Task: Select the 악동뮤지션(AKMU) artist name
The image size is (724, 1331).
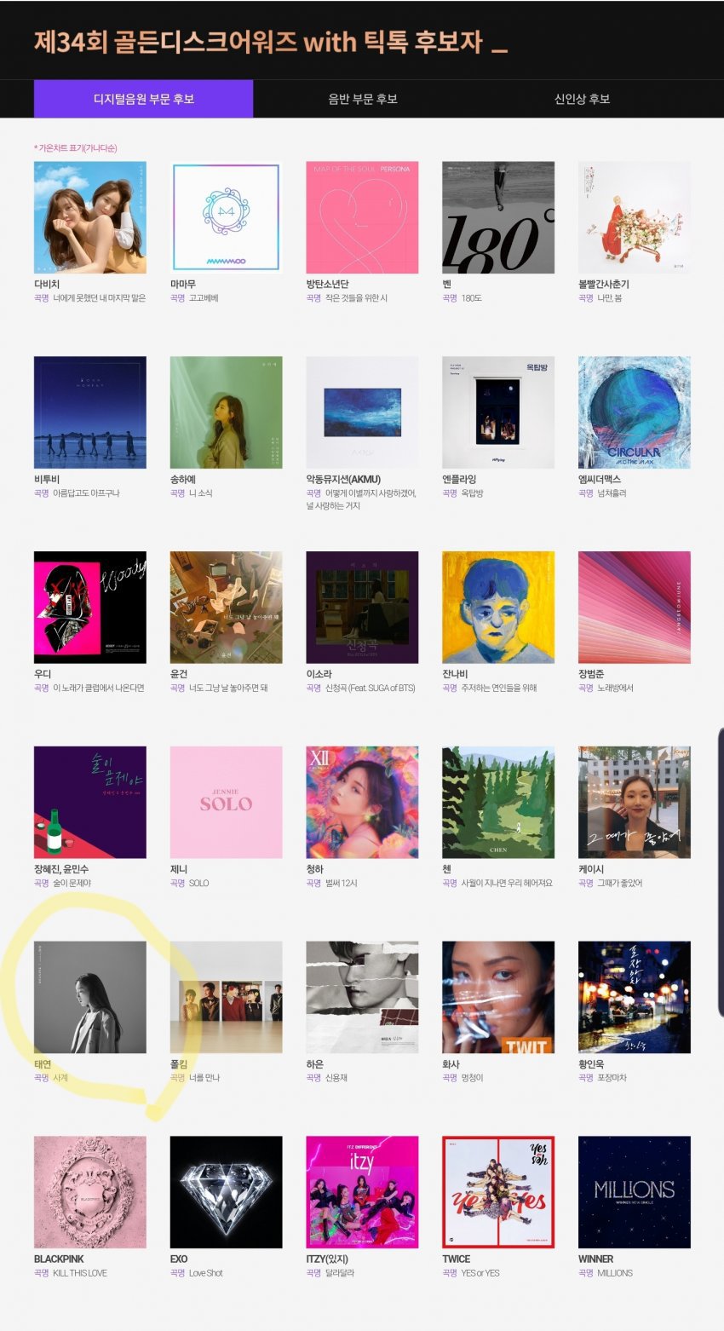Action: 348,479
